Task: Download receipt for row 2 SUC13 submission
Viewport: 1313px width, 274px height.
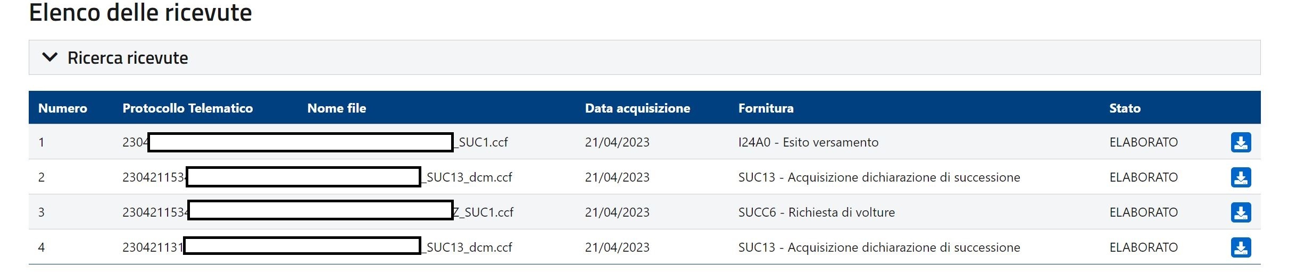Action: 1241,177
